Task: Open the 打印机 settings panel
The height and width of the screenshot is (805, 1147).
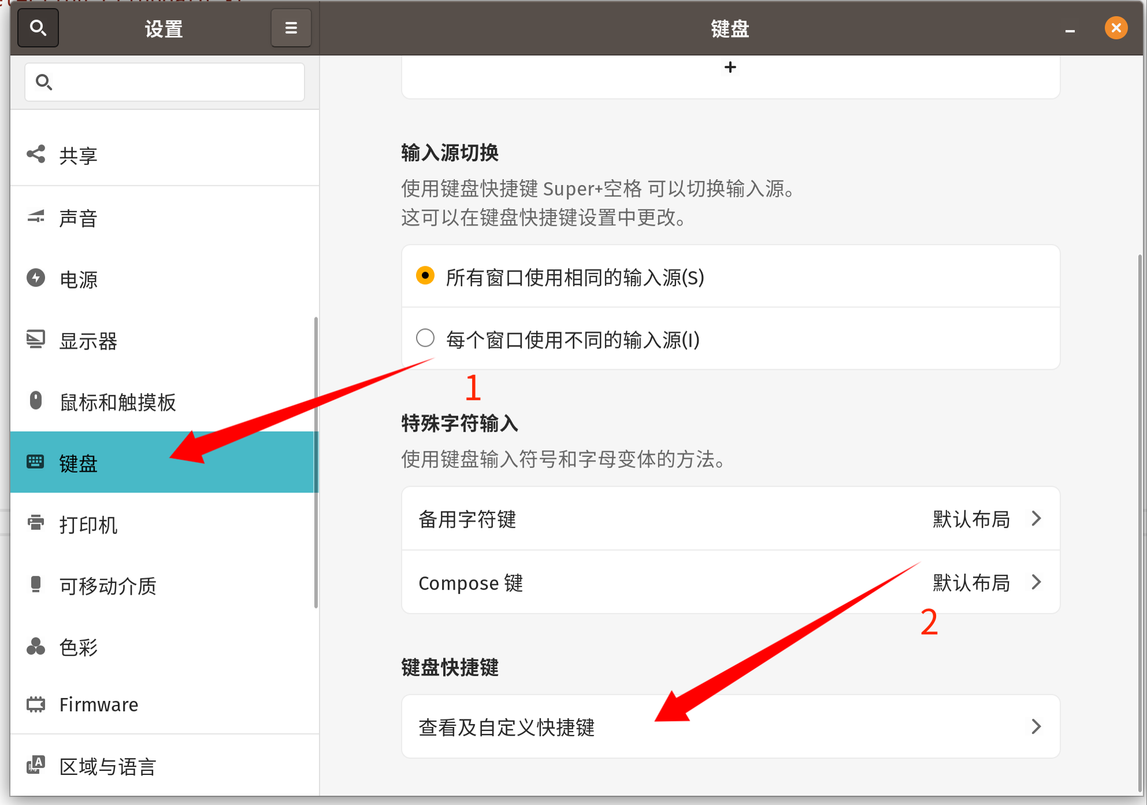Action: coord(165,524)
